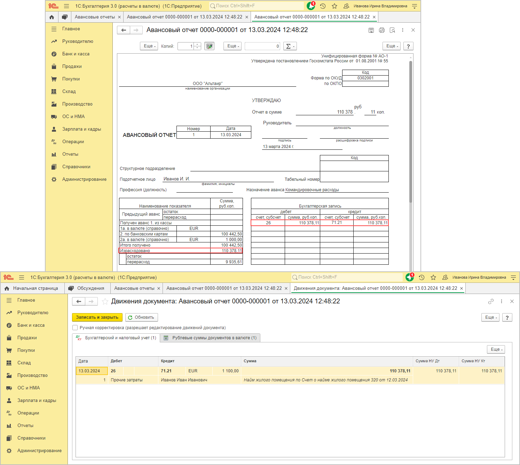Image resolution: width=520 pixels, height=465 pixels.
Task: Open the Еще dropdown left of Копий
Action: (x=149, y=46)
